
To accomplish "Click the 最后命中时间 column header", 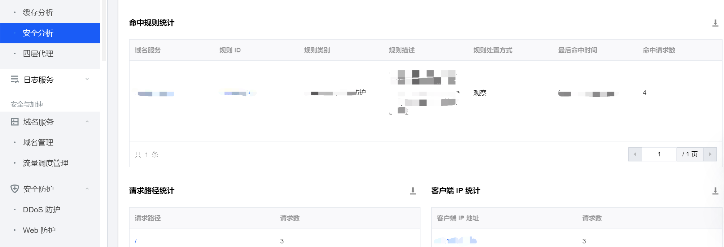I will [577, 50].
